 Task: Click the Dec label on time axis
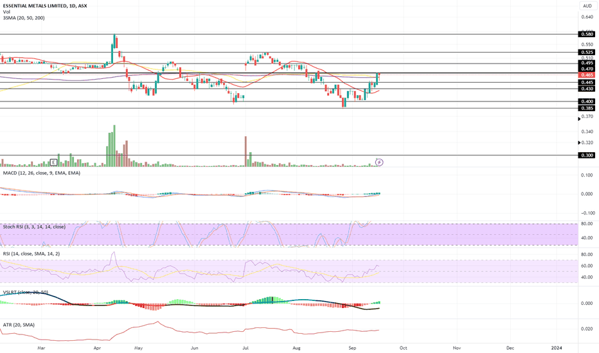click(x=510, y=348)
